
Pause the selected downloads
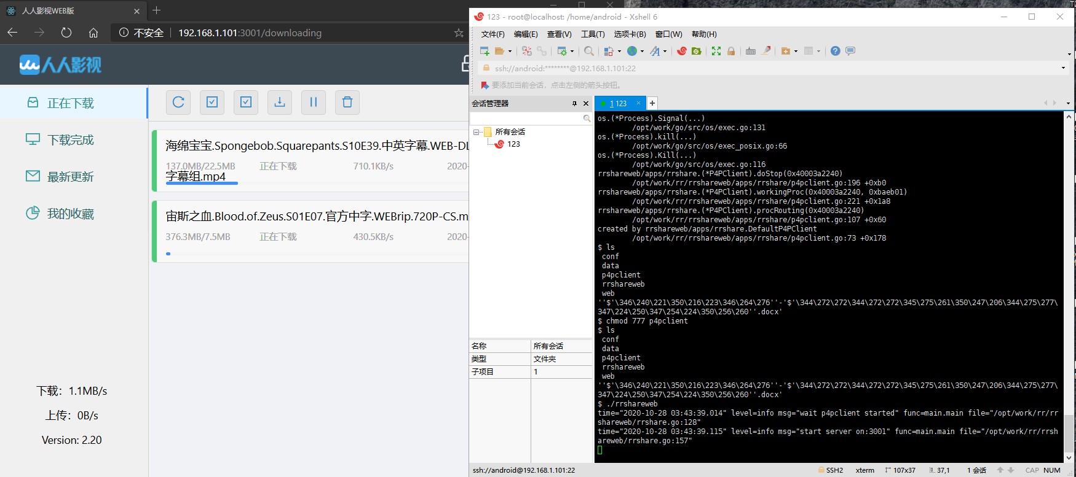pos(314,103)
